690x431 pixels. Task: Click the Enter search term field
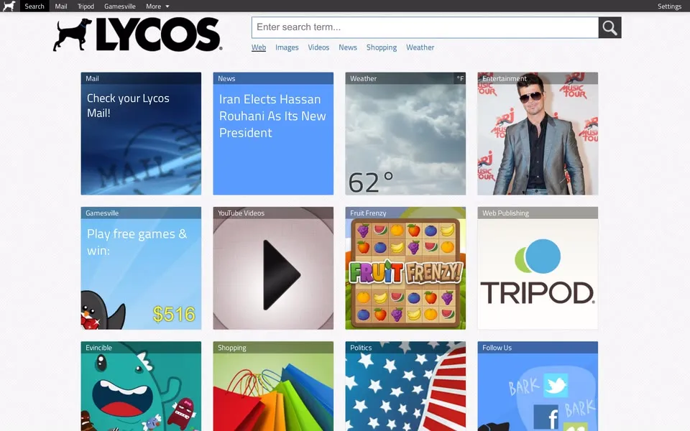pyautogui.click(x=425, y=27)
